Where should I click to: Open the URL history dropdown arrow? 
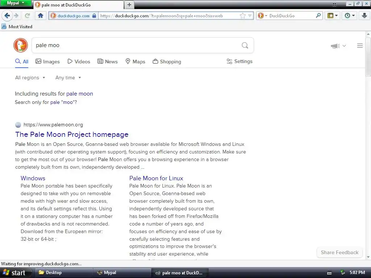(250, 16)
